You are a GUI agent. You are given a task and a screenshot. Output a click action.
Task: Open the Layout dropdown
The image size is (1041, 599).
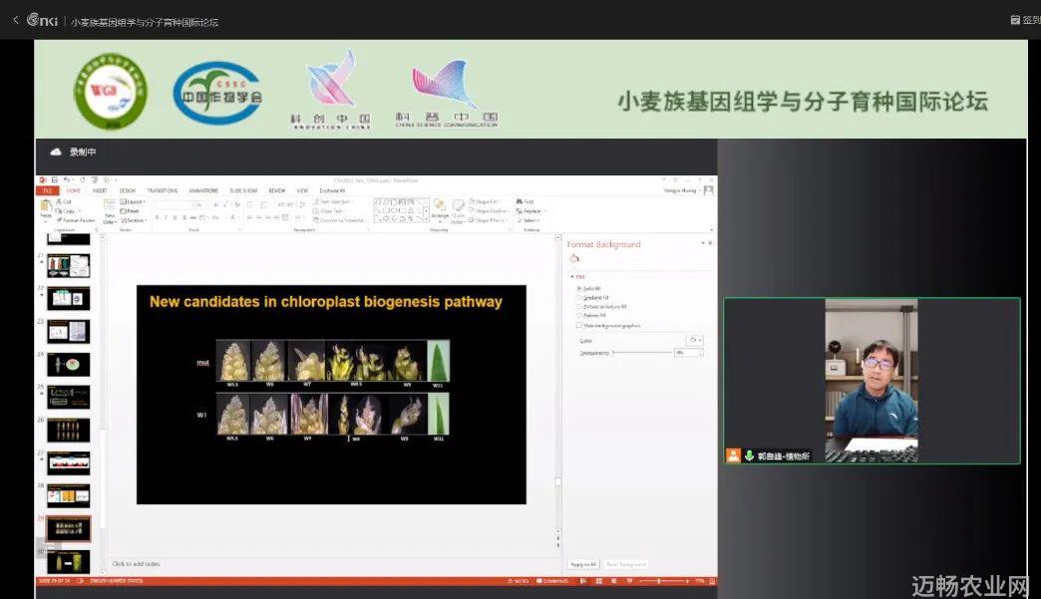(x=133, y=201)
